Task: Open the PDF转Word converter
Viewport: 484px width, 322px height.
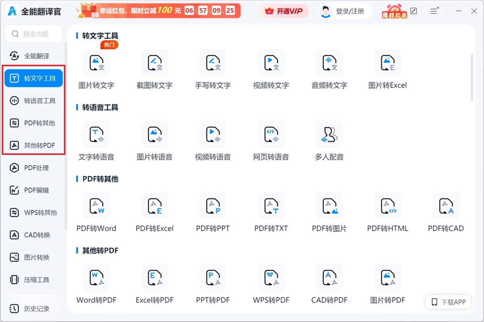Action: pos(96,206)
